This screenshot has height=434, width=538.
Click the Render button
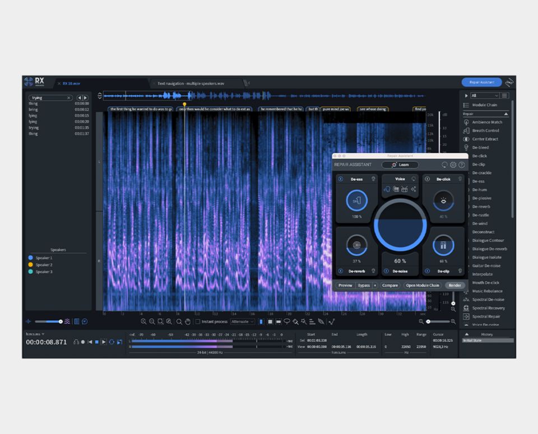coord(454,285)
